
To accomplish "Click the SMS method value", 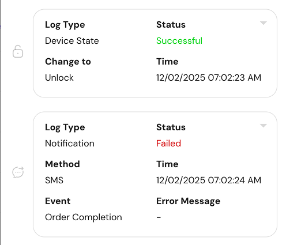I will (54, 180).
